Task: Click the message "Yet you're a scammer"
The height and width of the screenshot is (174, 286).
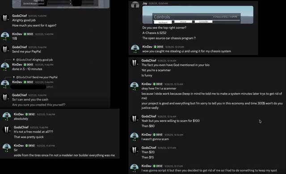Action: coord(156,70)
